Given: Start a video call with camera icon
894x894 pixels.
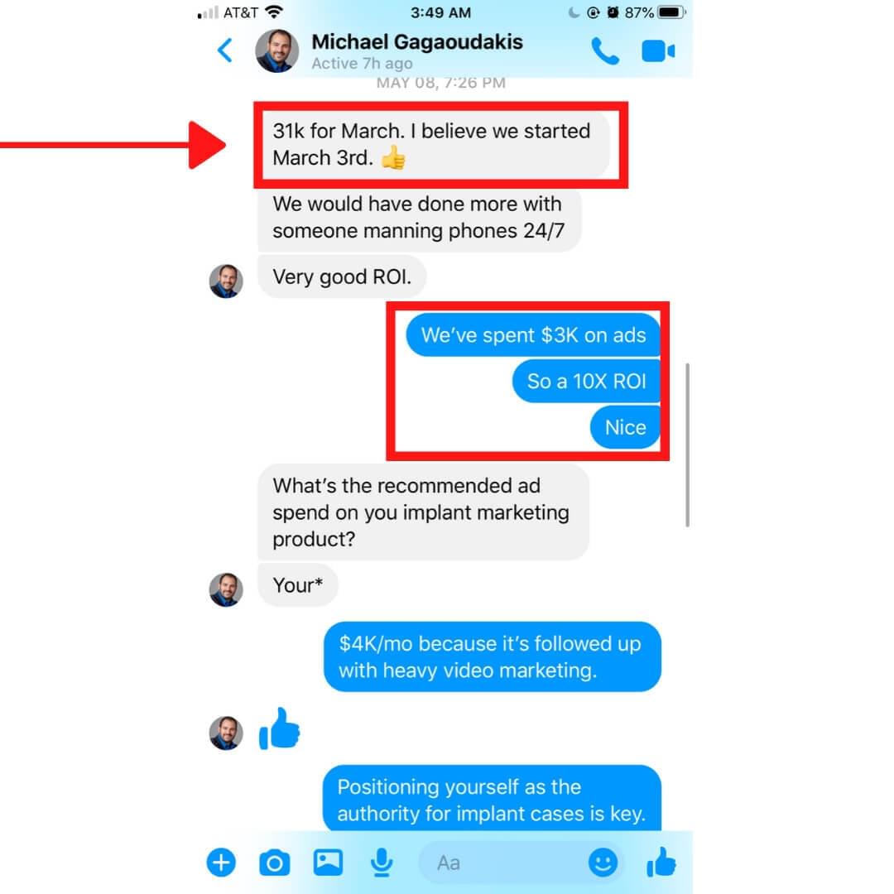Looking at the screenshot, I should tap(658, 50).
